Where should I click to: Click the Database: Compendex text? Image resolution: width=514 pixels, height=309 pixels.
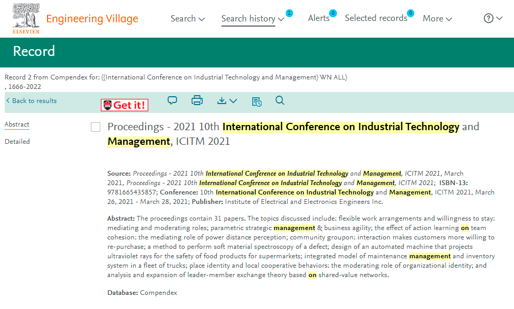pos(142,293)
